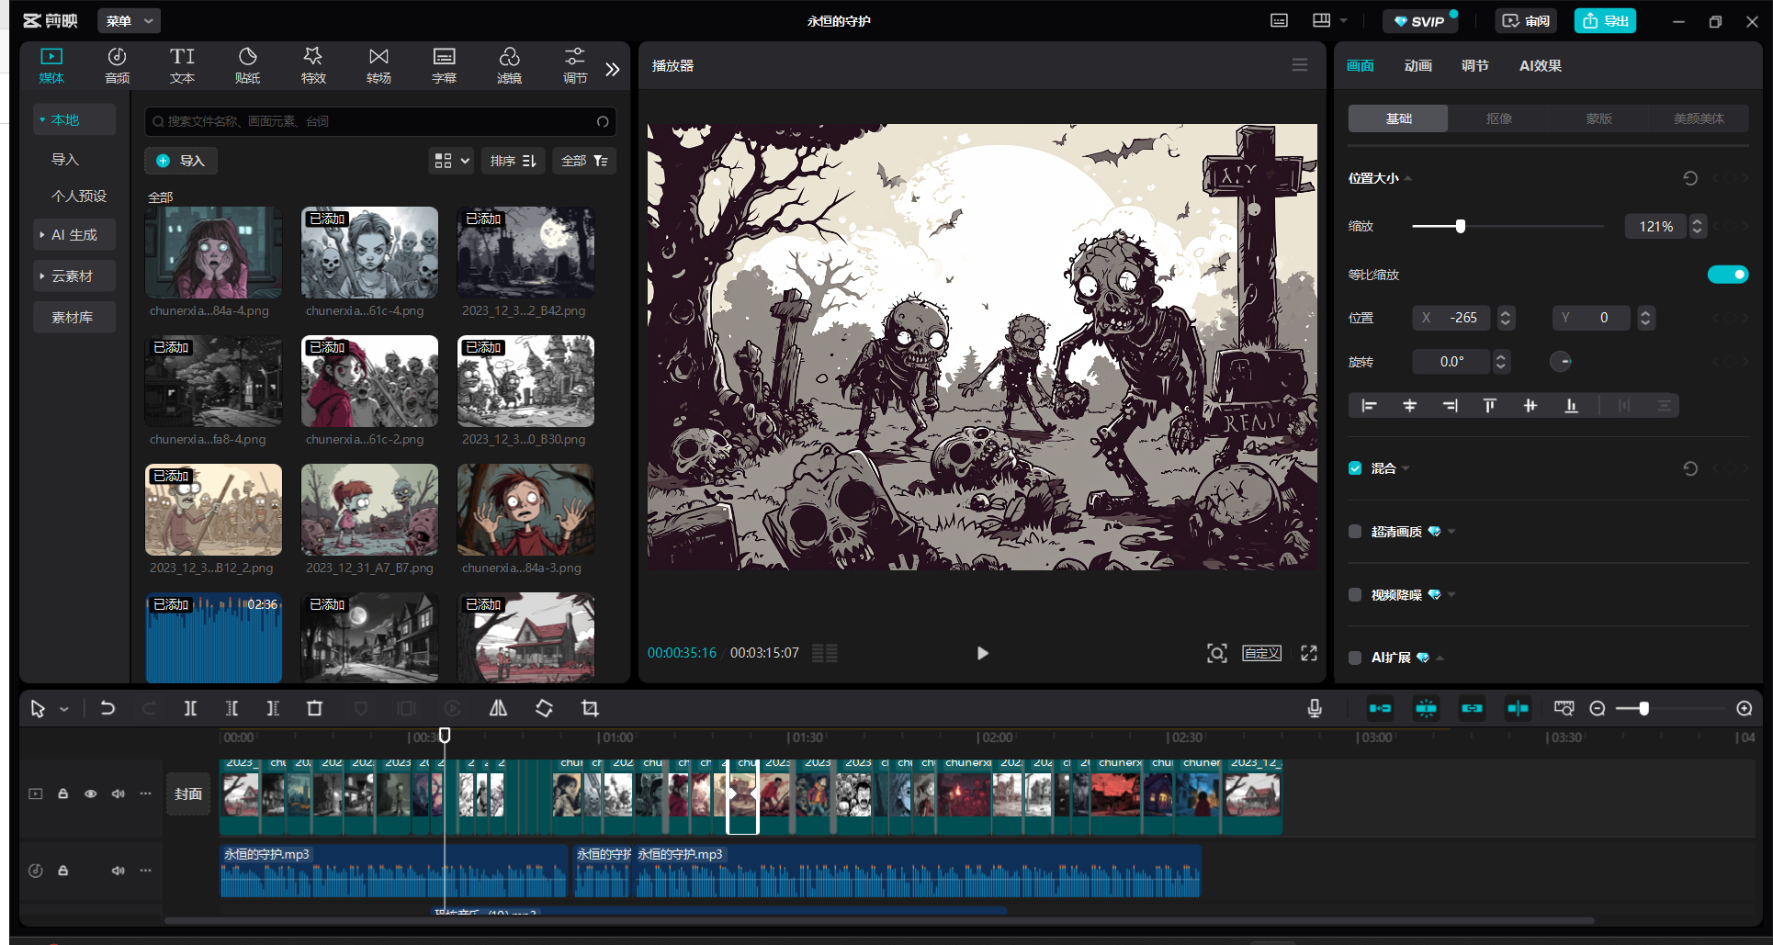This screenshot has height=945, width=1773.
Task: Show more tool categories with double chevron
Action: coord(613,69)
